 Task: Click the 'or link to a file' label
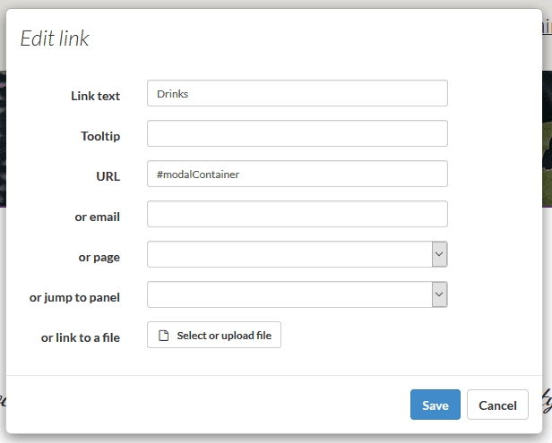pos(81,337)
